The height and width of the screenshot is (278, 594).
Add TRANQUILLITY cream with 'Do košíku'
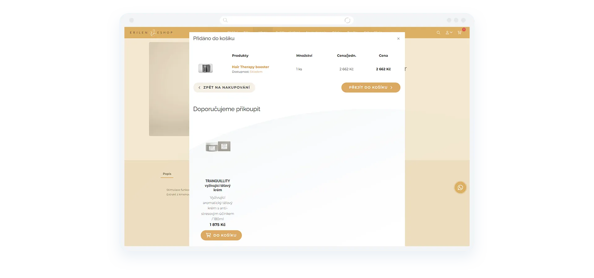coord(221,235)
